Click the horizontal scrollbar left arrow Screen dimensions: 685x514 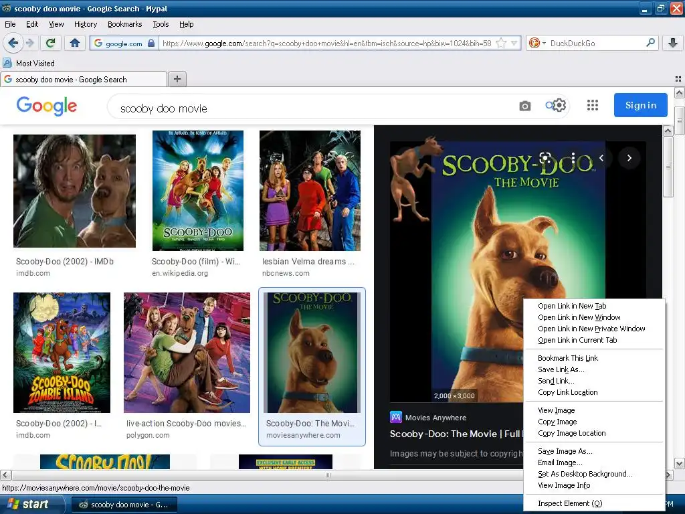(x=5, y=475)
